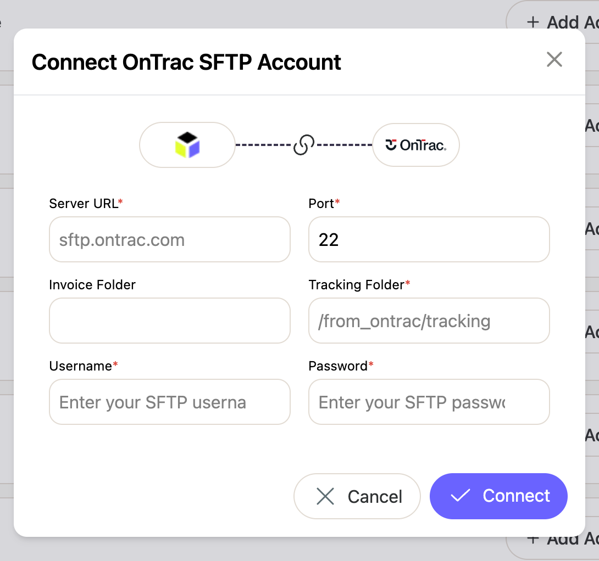Click into the Port field showing 22
The image size is (599, 561).
(x=429, y=239)
